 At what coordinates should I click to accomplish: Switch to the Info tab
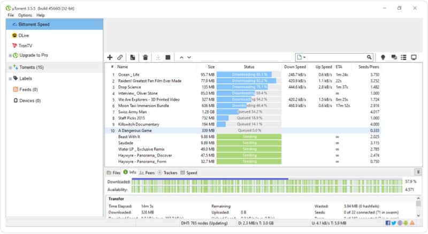coord(129,172)
